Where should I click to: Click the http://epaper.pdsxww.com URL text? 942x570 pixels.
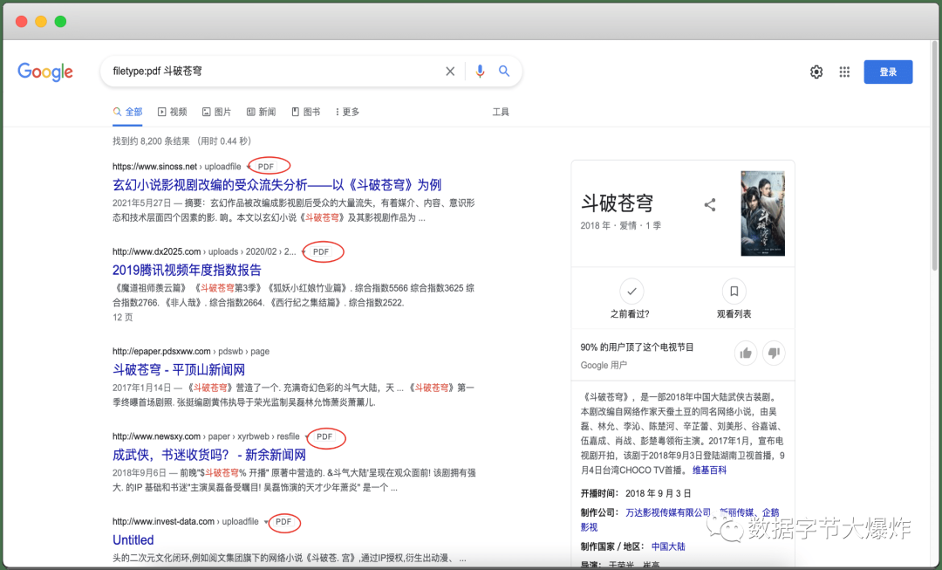tap(161, 351)
